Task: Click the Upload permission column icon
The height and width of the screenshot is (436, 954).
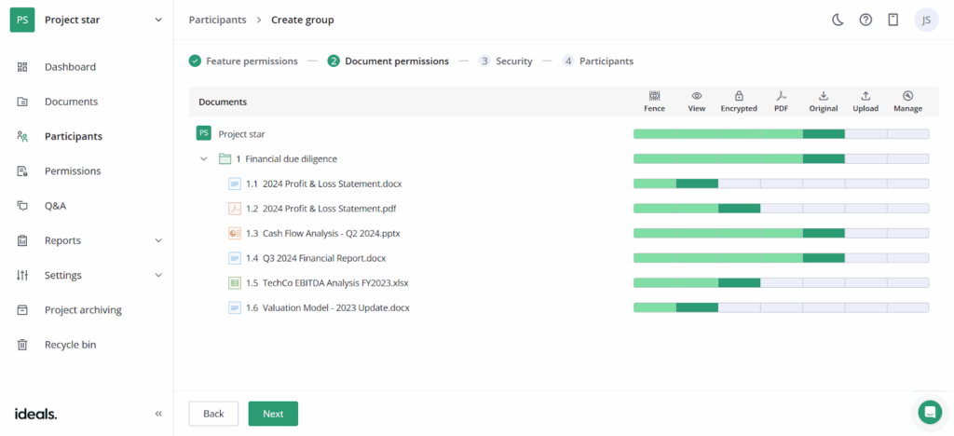Action: coord(865,96)
